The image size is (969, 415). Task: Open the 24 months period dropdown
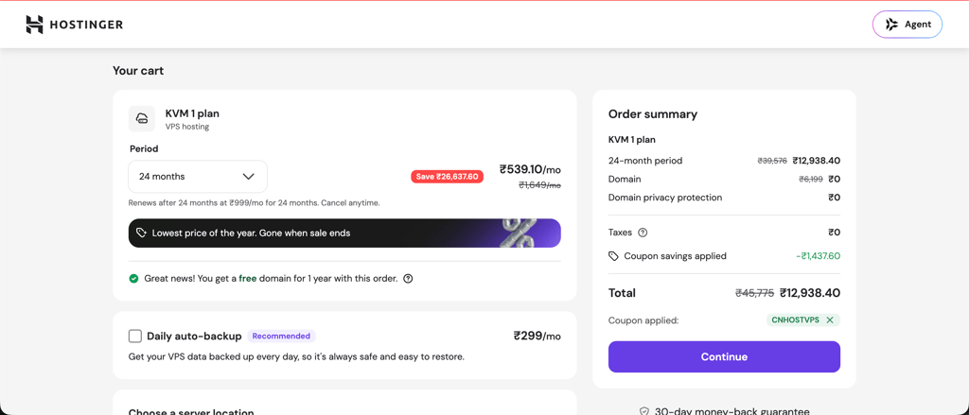point(198,177)
